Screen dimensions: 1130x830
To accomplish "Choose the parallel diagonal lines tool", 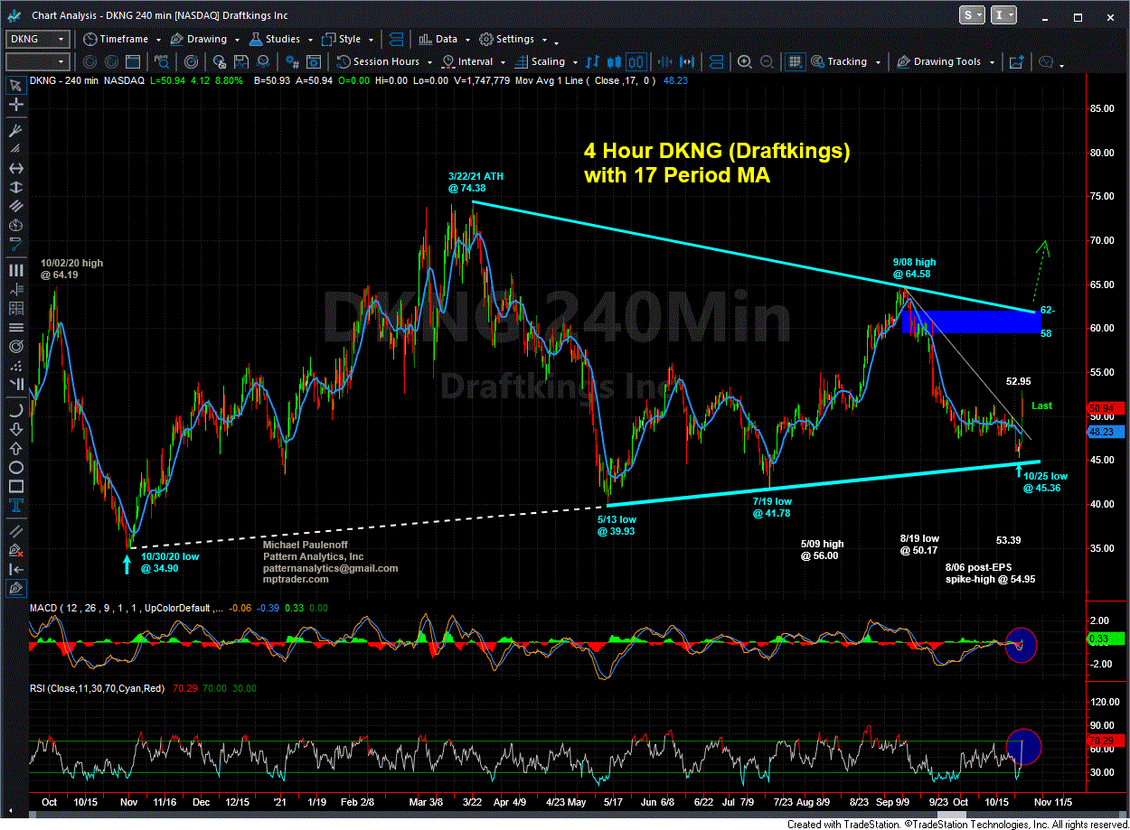I will tap(15, 205).
